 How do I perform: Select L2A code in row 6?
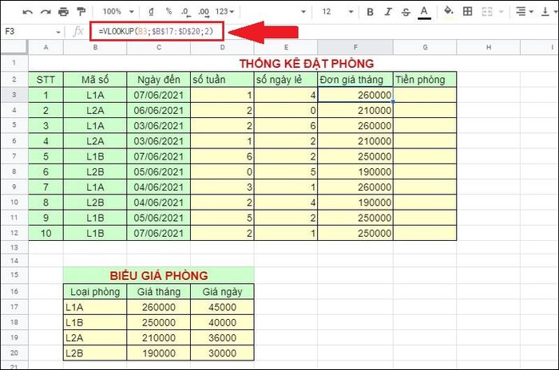(95, 141)
